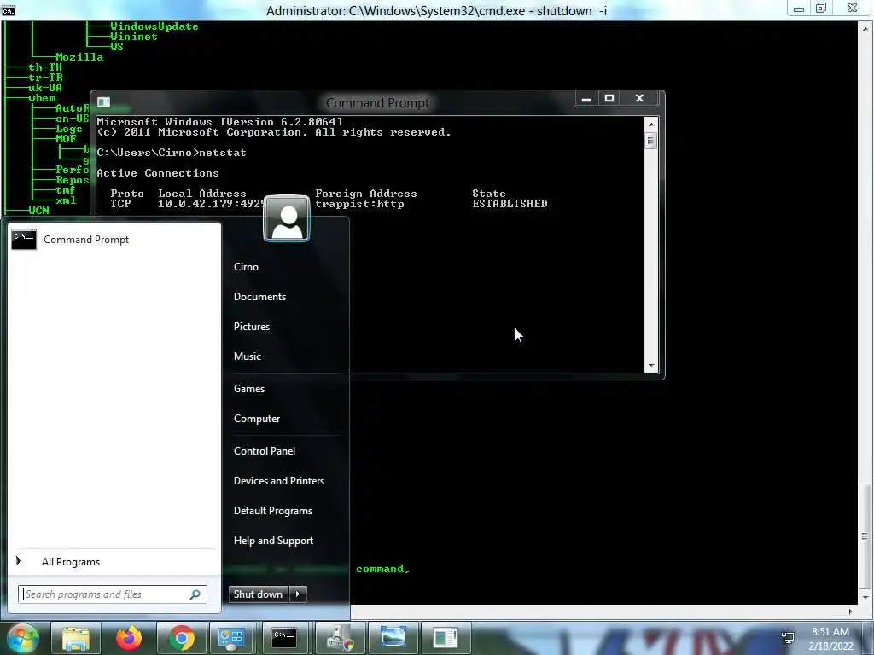This screenshot has width=874, height=655.
Task: Click the th-TH tree entry
Action: point(45,67)
